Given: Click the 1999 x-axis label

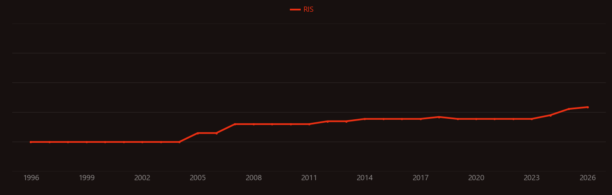Looking at the screenshot, I should click(x=87, y=178).
